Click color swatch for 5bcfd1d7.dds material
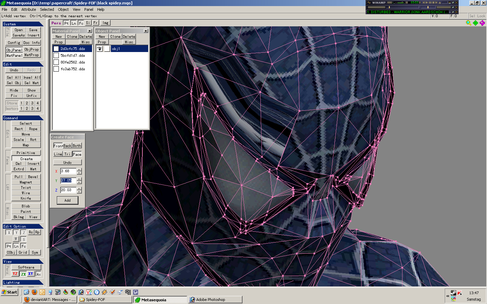The width and height of the screenshot is (487, 304). point(56,55)
